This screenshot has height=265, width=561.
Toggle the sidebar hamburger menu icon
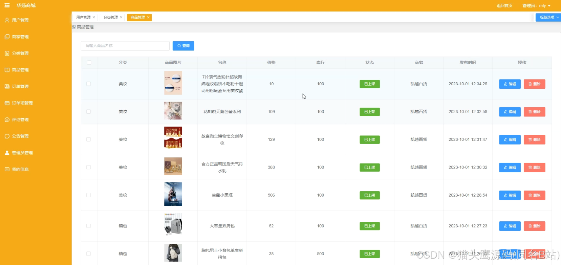pos(7,5)
